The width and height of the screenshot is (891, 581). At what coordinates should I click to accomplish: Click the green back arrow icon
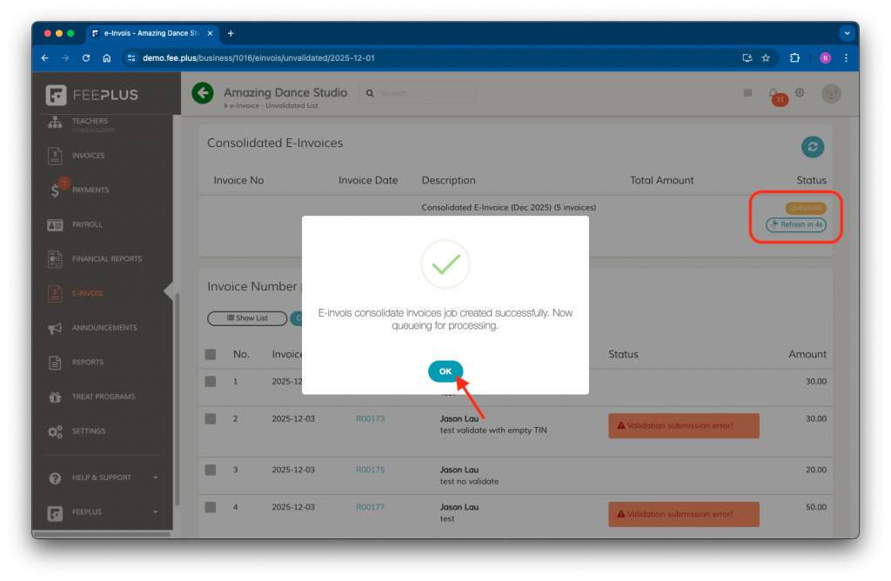click(x=203, y=93)
